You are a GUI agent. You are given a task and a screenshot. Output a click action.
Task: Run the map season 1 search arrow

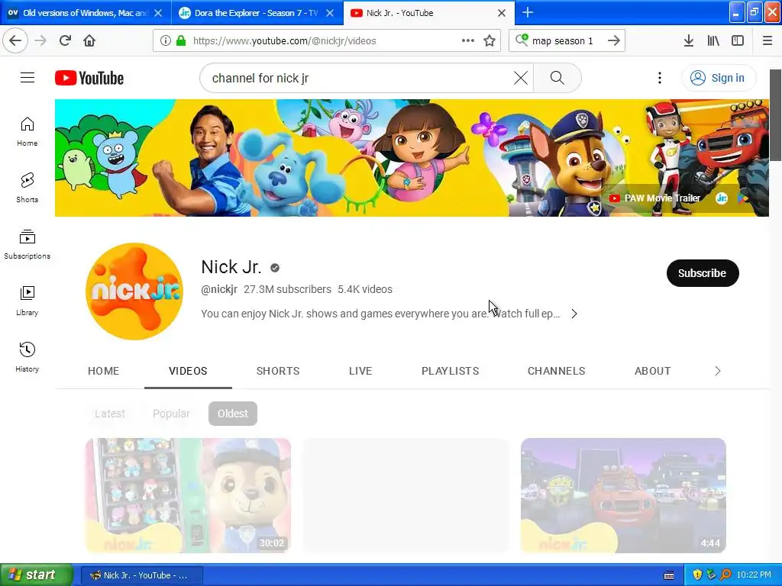(614, 40)
